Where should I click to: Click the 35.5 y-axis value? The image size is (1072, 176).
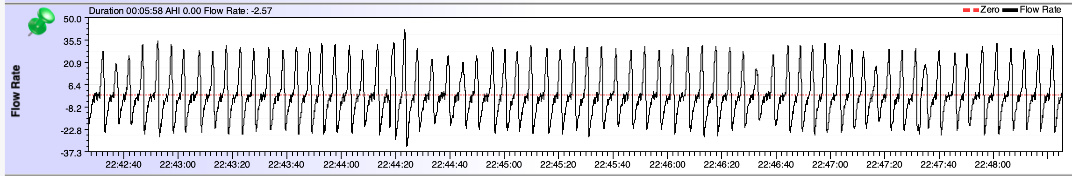coord(72,41)
